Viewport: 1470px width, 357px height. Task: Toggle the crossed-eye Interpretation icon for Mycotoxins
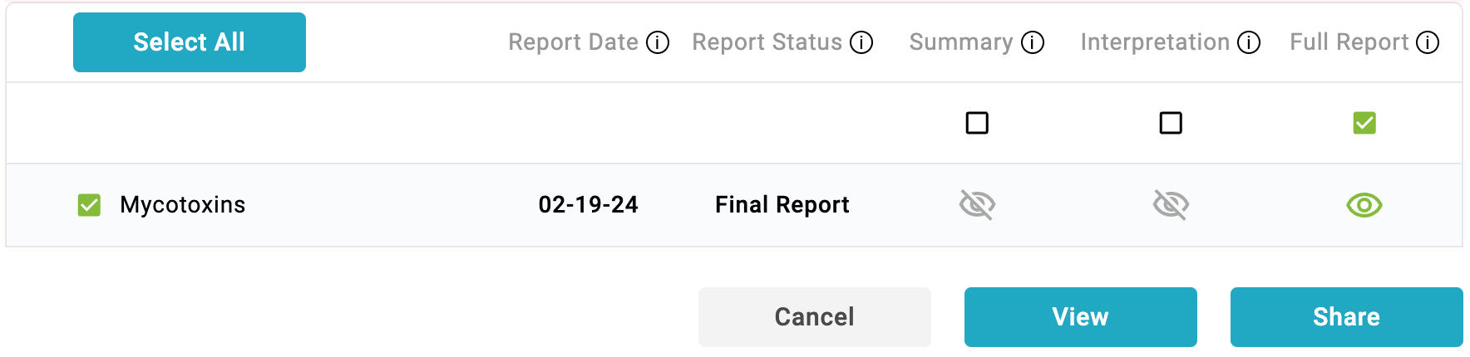pos(1171,204)
